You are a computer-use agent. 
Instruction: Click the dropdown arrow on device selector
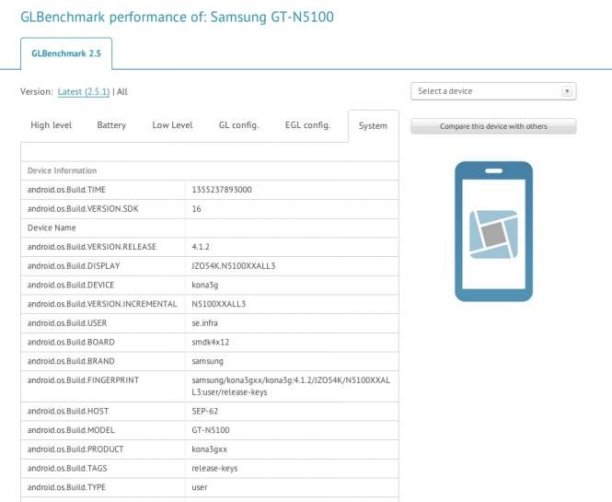(x=568, y=91)
